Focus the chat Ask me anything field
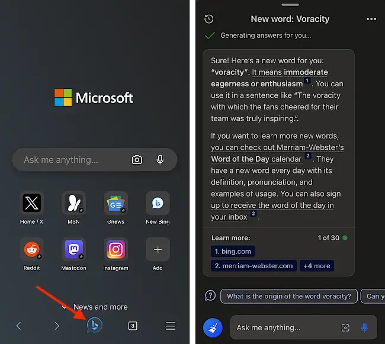This screenshot has height=344, width=385. tap(303, 327)
